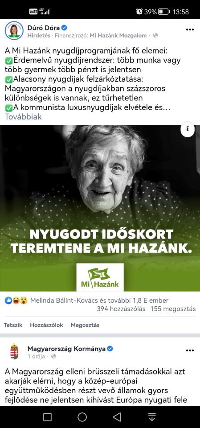Image resolution: width=200 pixels, height=428 pixels.
Task: Tap the hide navigation bar arrow icon
Action: 152,417
